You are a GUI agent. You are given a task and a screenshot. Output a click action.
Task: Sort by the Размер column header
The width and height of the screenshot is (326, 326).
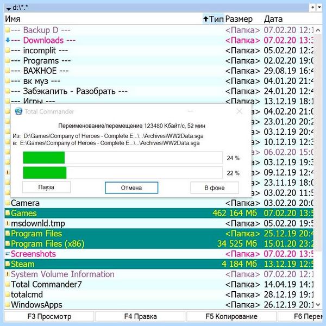239,19
